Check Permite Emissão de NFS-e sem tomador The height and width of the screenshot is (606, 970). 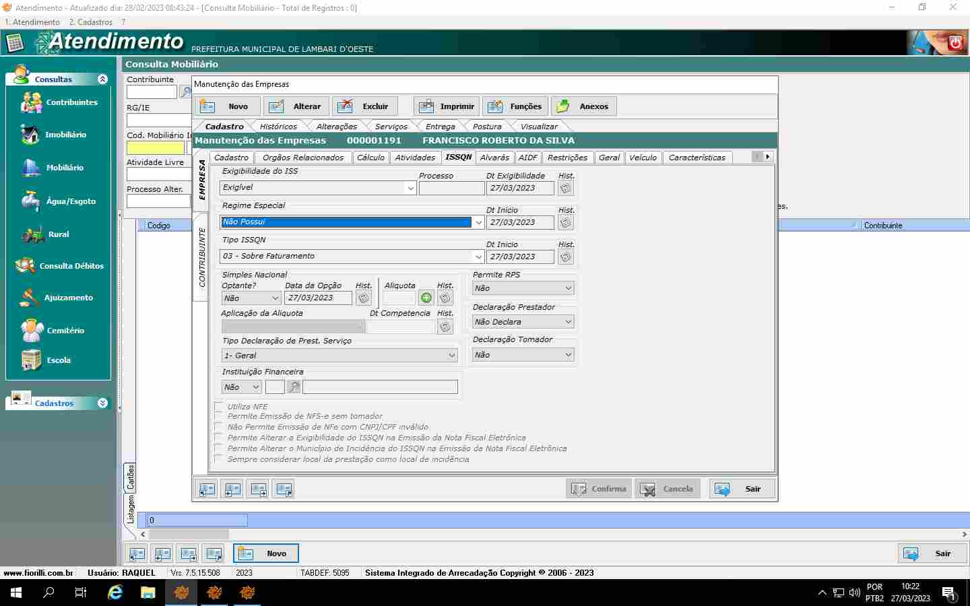coord(218,417)
